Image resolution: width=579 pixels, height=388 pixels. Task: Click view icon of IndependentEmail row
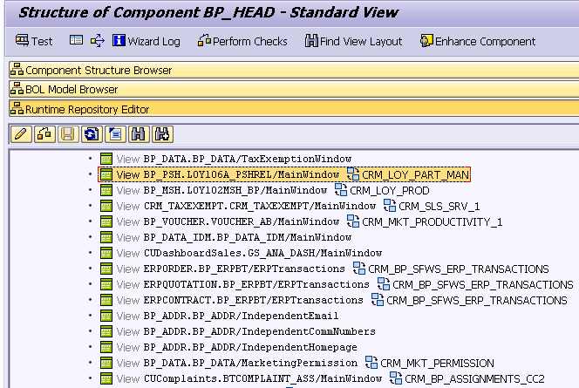point(106,316)
